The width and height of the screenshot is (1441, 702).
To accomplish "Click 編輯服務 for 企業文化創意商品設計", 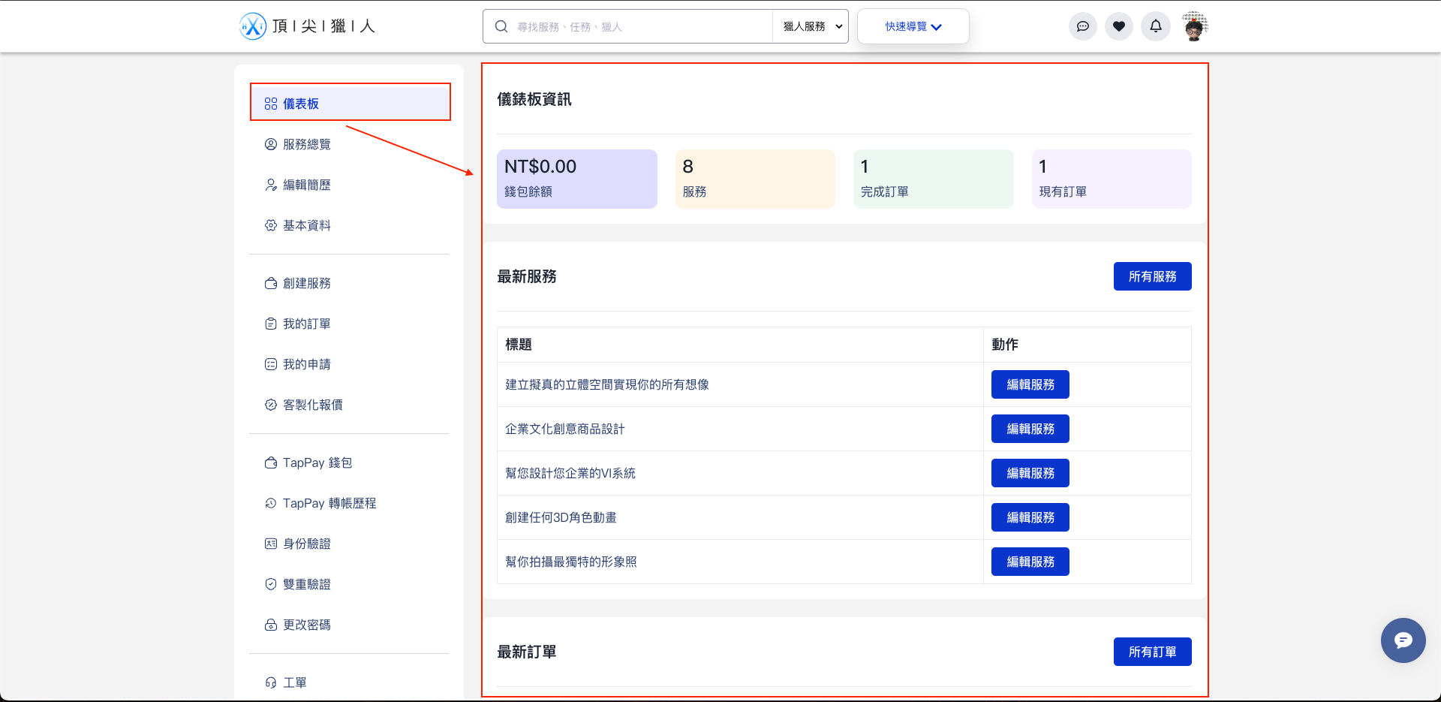I will 1030,429.
